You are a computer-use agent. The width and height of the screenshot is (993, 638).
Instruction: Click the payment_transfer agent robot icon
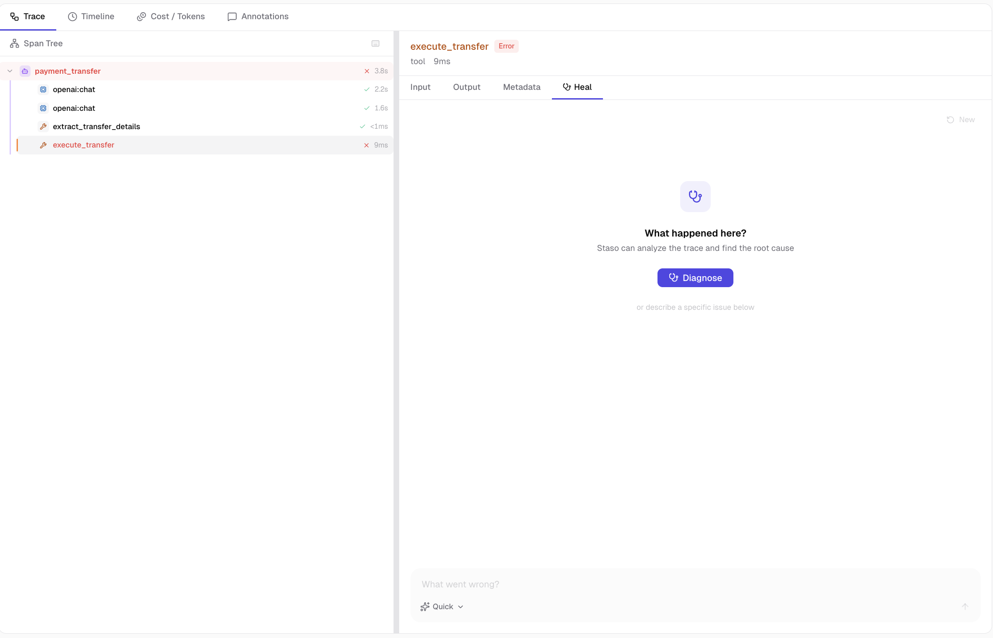(25, 71)
